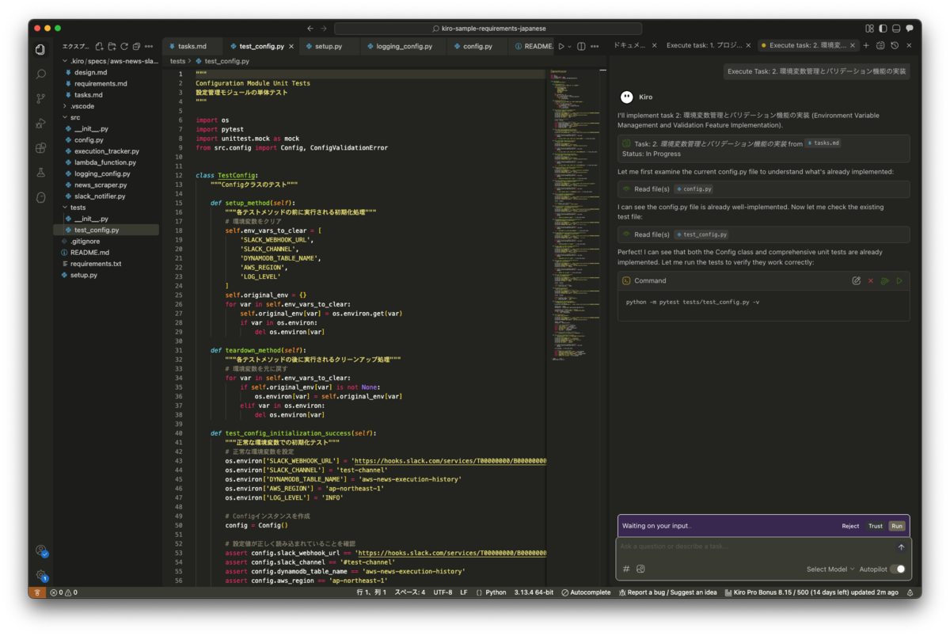The width and height of the screenshot is (950, 636).
Task: Go back in navigation history
Action: pyautogui.click(x=310, y=29)
